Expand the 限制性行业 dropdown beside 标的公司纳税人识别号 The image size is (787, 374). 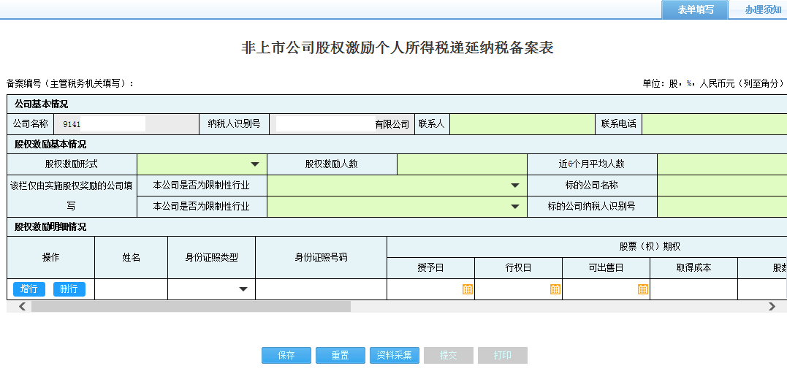pos(514,207)
